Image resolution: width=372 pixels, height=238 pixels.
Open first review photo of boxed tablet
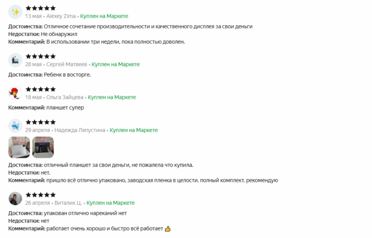click(19, 147)
